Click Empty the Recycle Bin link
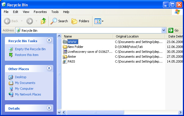This screenshot has width=184, height=116. point(30,49)
